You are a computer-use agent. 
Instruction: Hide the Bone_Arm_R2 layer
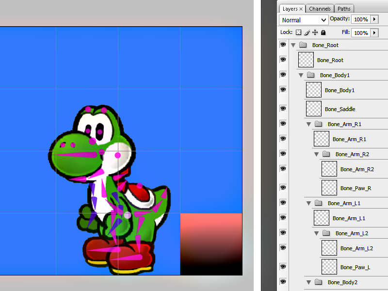coord(283,169)
